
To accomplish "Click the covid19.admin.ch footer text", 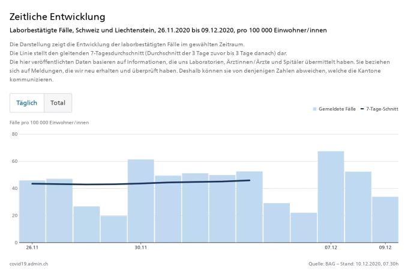I will point(29,264).
